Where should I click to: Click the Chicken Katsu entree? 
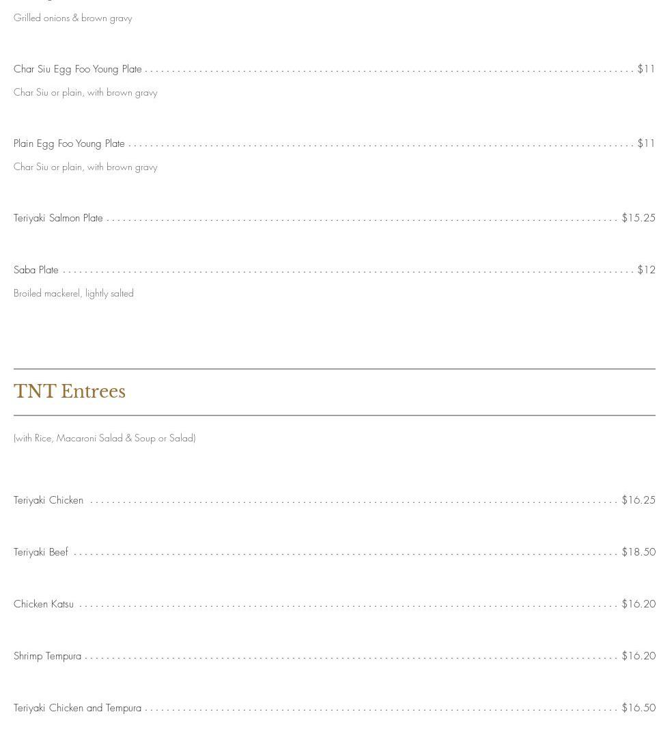point(44,604)
